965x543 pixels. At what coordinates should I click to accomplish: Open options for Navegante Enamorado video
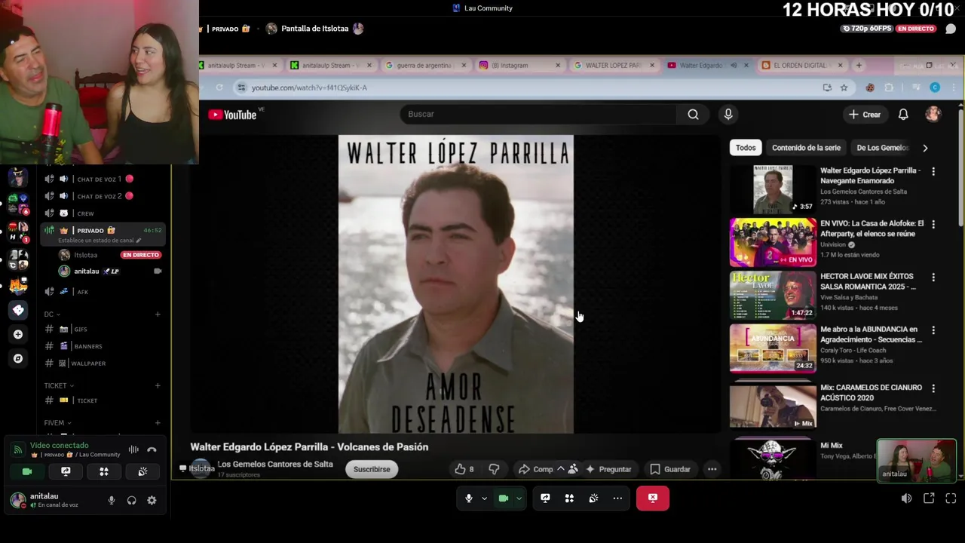[933, 171]
